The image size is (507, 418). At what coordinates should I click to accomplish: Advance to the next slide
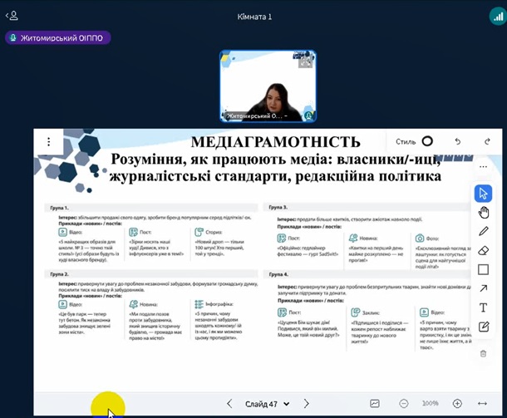(306, 404)
